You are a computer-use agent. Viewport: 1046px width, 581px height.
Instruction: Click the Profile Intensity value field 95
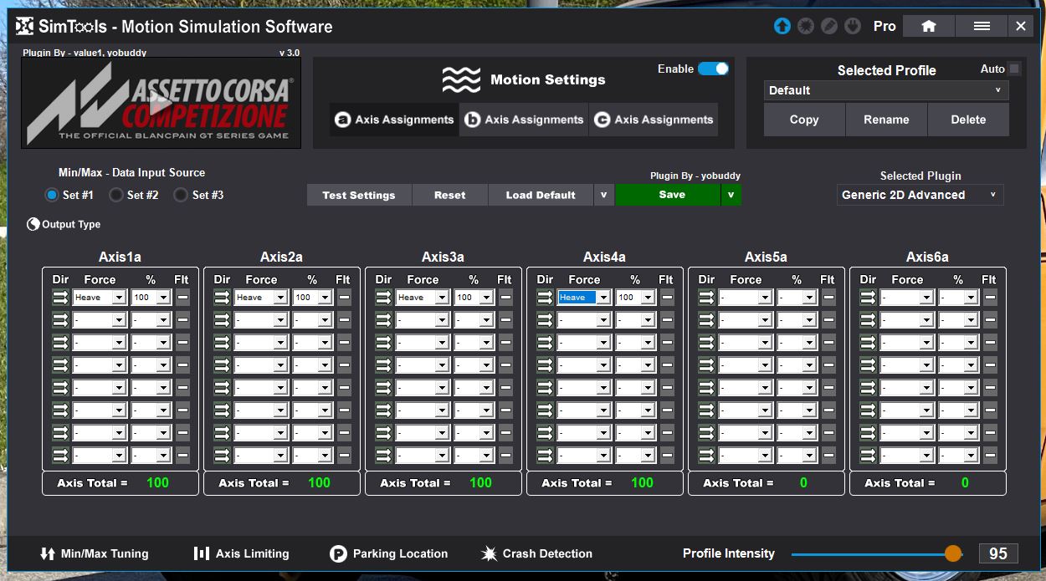coord(998,553)
